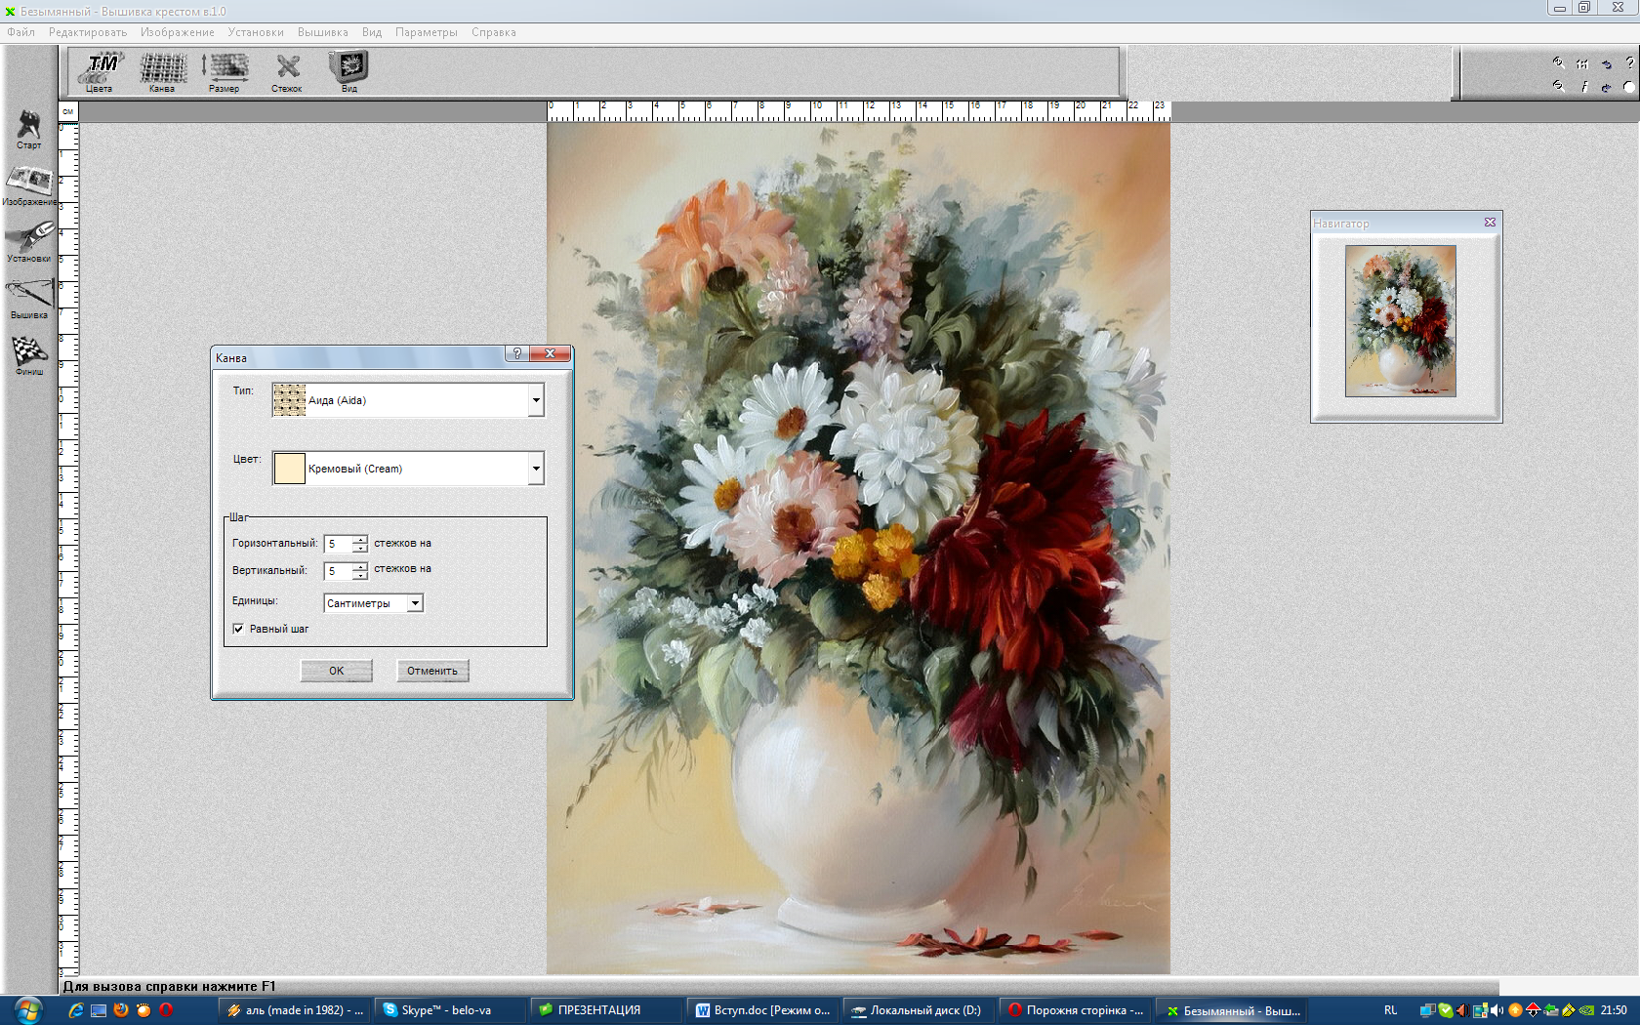Click the RU language indicator in taskbar
Image resolution: width=1640 pixels, height=1025 pixels.
(1390, 1010)
